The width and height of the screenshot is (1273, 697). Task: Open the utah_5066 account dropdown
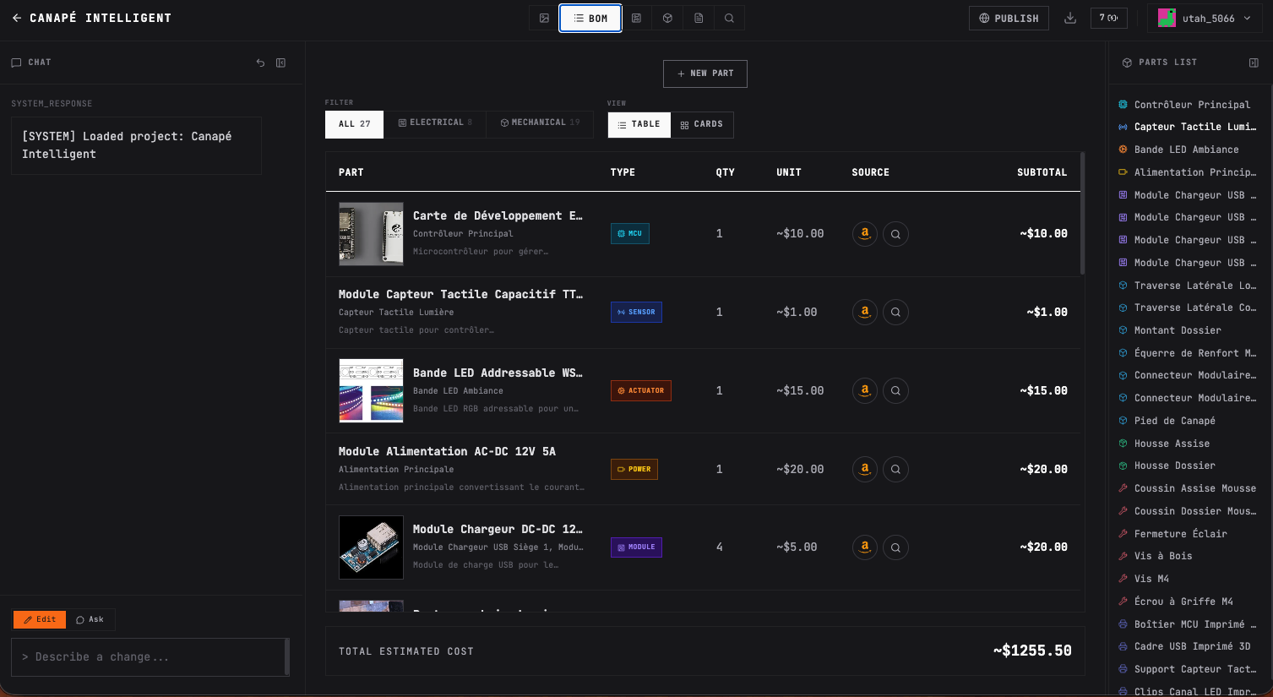point(1205,18)
